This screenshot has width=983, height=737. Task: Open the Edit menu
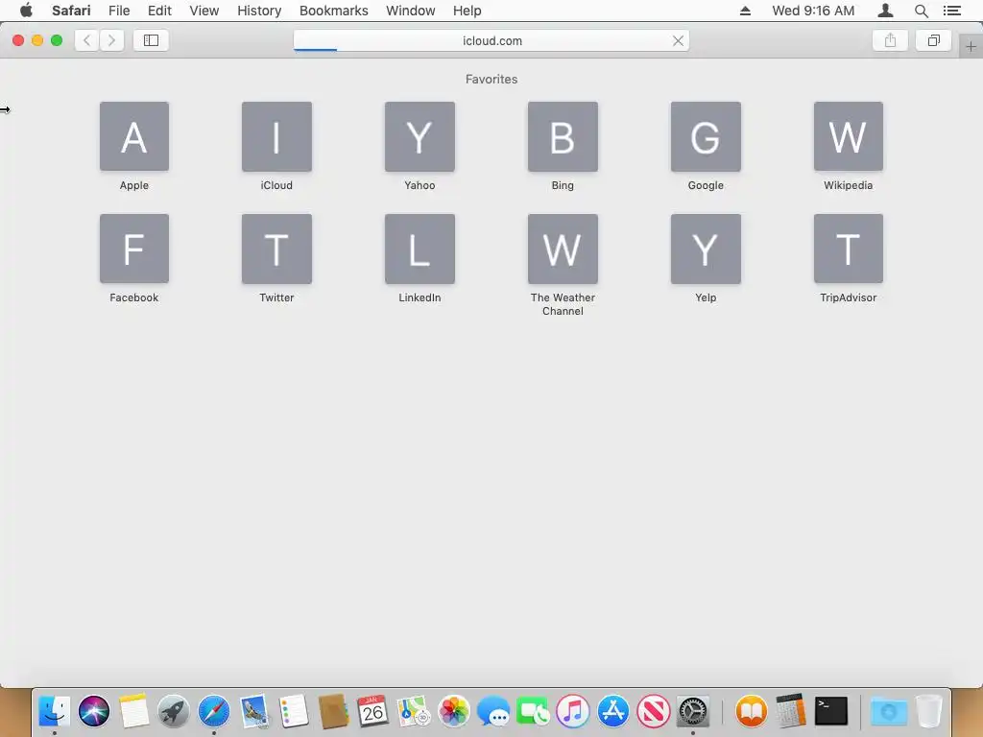point(159,11)
